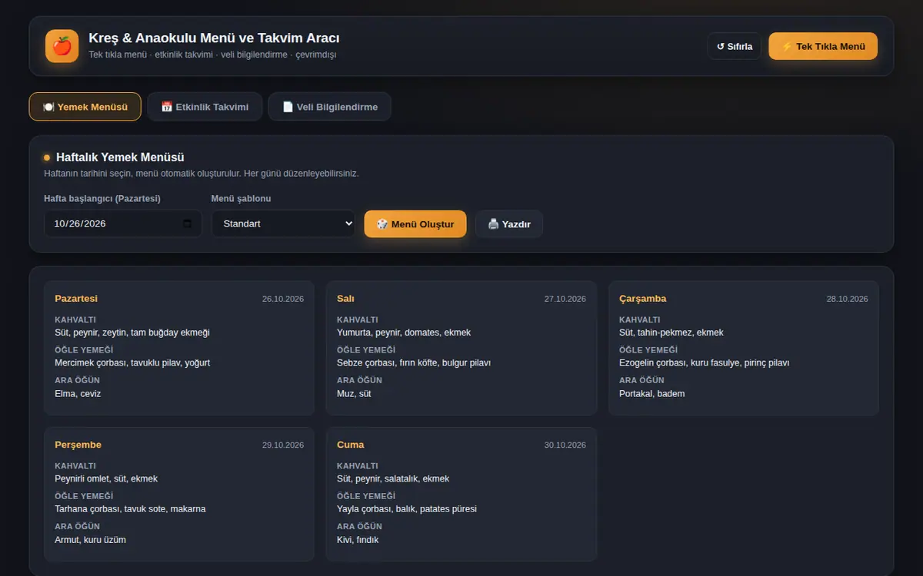Screen dimensions: 923x576
Task: Open the Etkinlik Takvimi tab
Action: point(205,107)
